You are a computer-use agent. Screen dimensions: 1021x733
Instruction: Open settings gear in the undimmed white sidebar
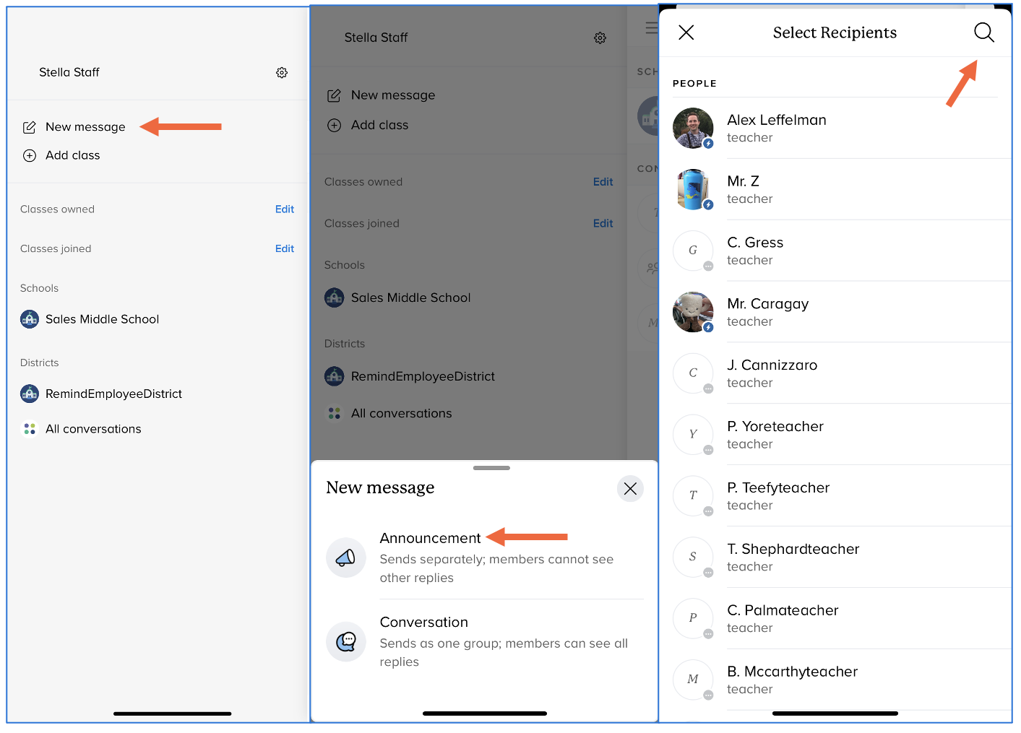point(282,73)
